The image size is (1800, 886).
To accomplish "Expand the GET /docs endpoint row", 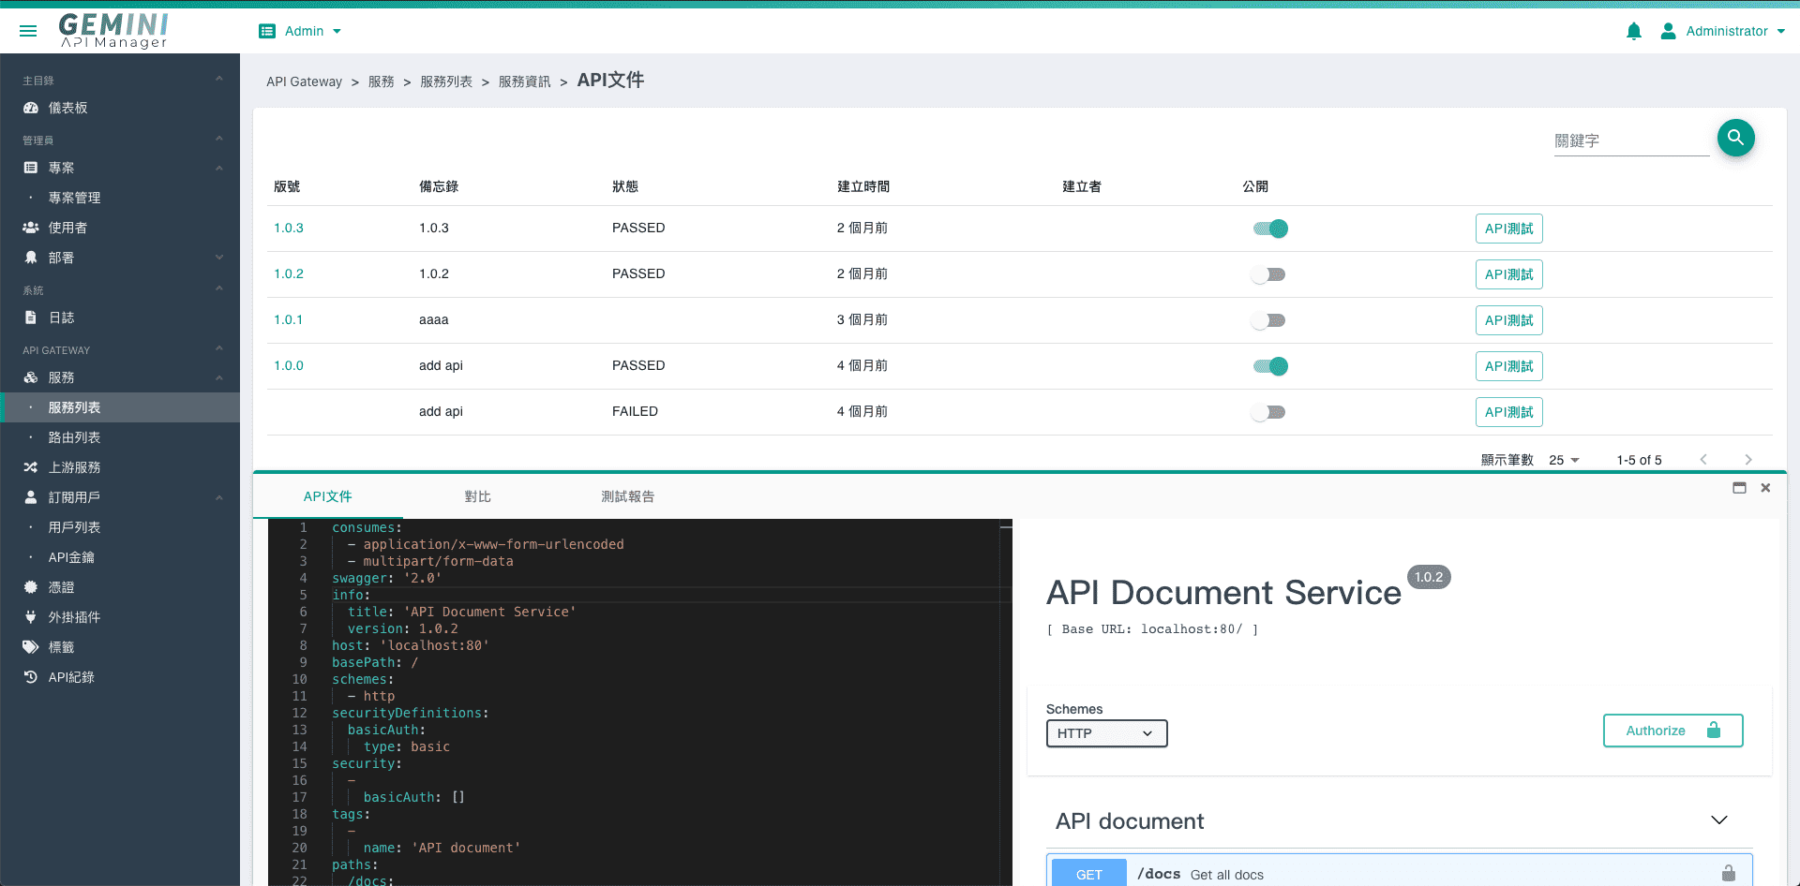I will click(1399, 873).
